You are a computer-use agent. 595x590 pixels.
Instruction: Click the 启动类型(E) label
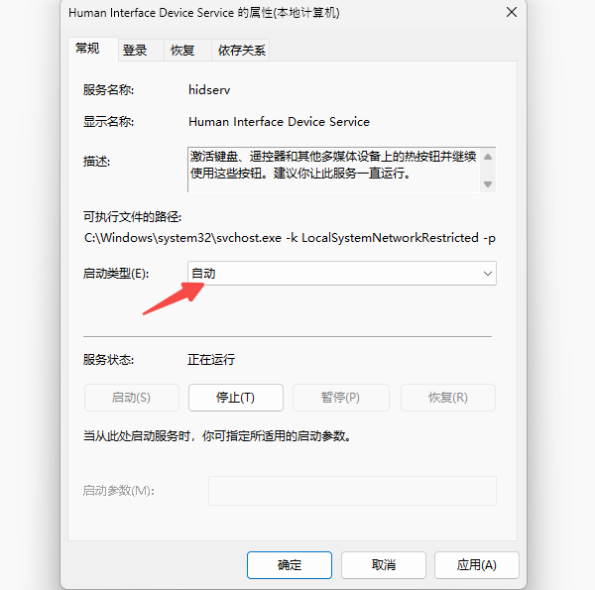pos(116,273)
